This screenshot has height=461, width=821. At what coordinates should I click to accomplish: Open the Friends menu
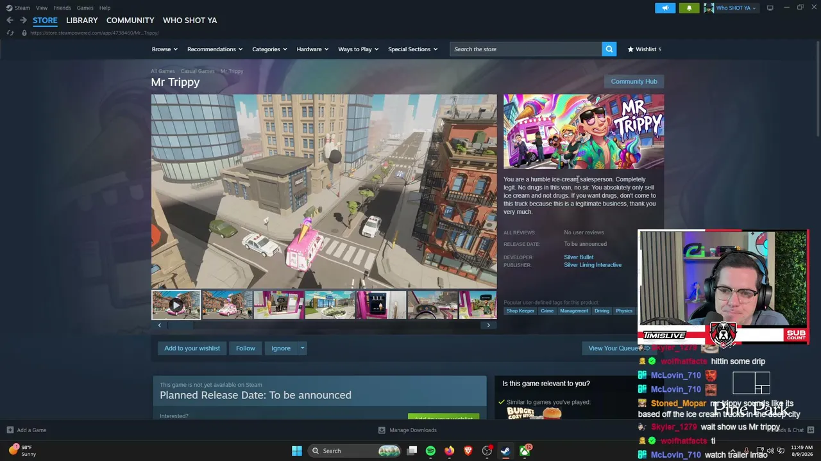[62, 8]
